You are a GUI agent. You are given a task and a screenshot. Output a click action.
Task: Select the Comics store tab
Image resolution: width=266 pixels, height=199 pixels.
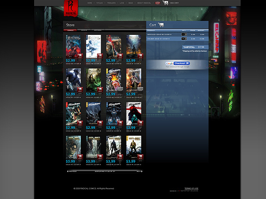(x=70, y=30)
